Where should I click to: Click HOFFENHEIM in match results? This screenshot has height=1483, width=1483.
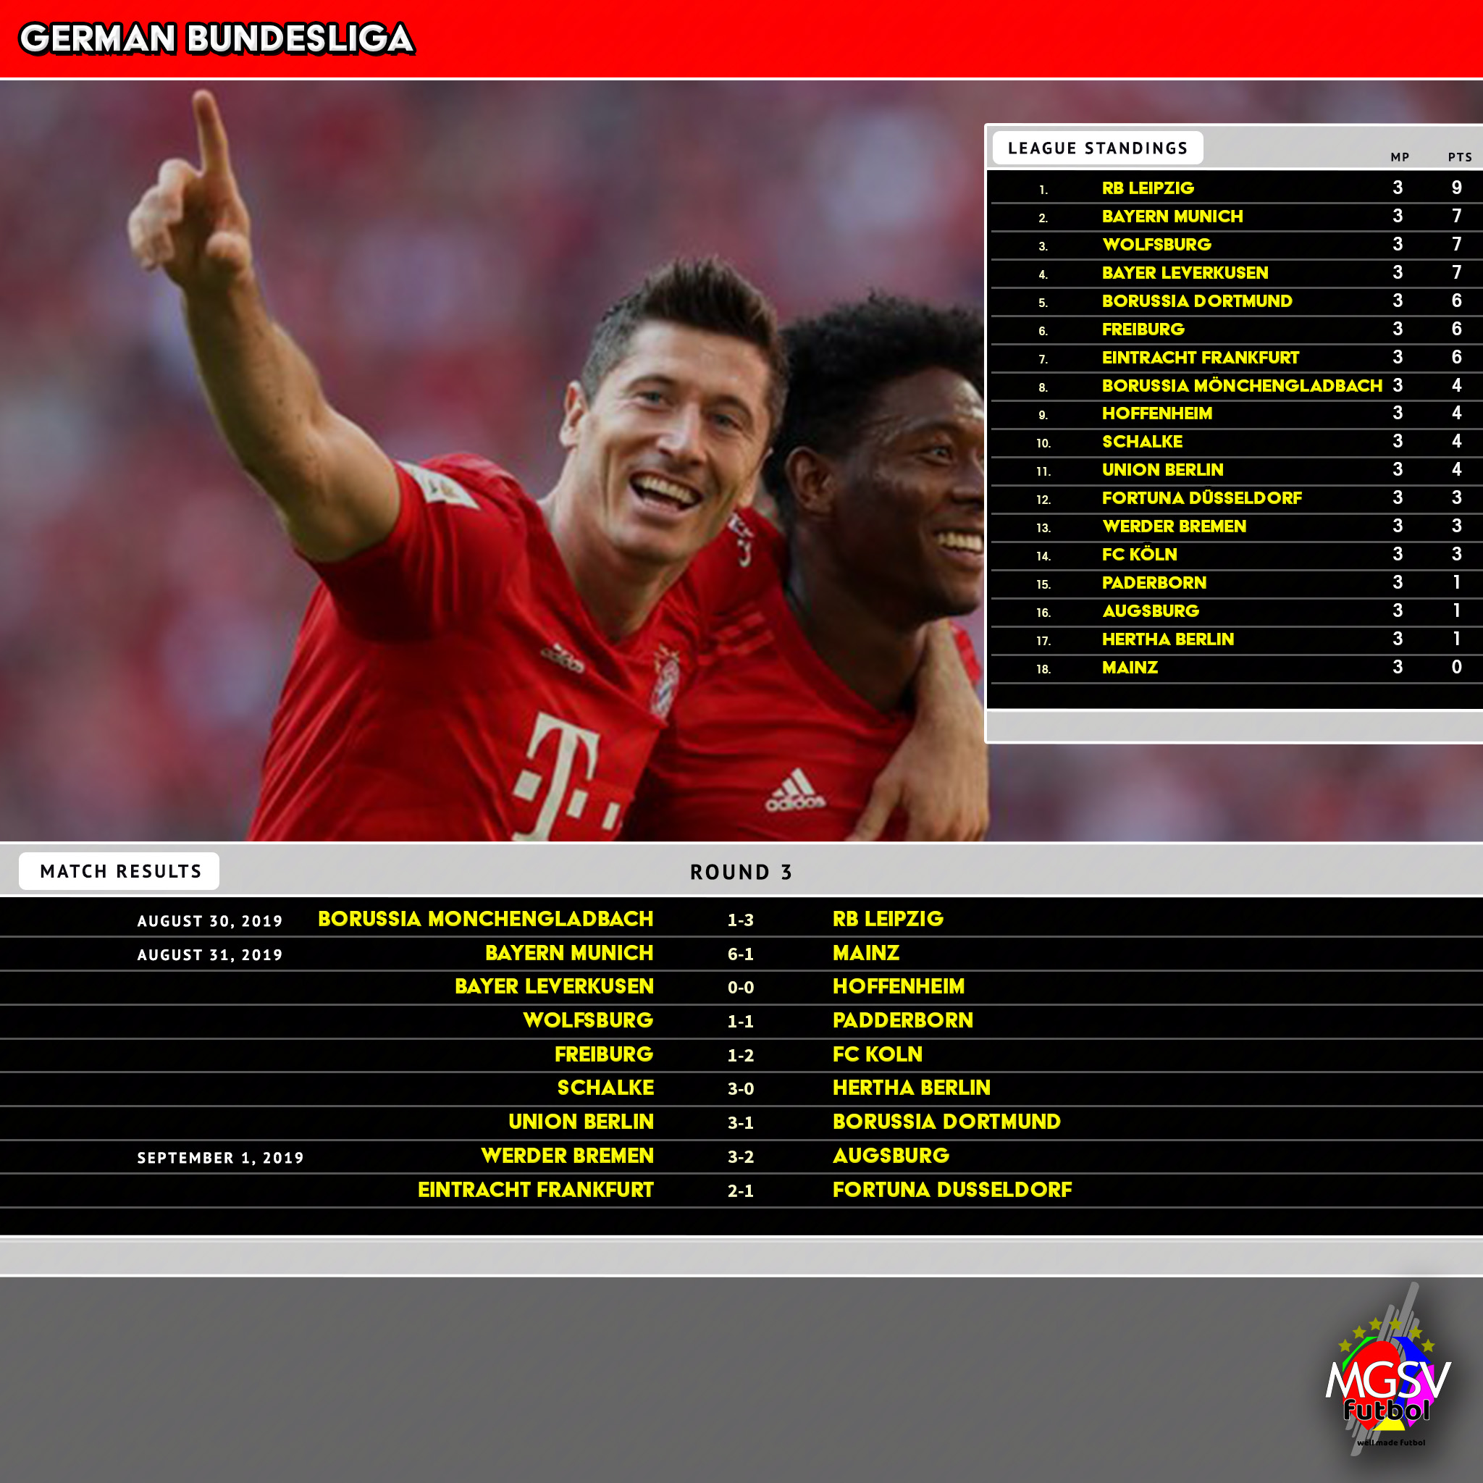pos(899,986)
